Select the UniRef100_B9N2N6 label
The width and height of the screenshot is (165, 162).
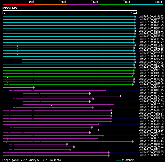coord(151,33)
